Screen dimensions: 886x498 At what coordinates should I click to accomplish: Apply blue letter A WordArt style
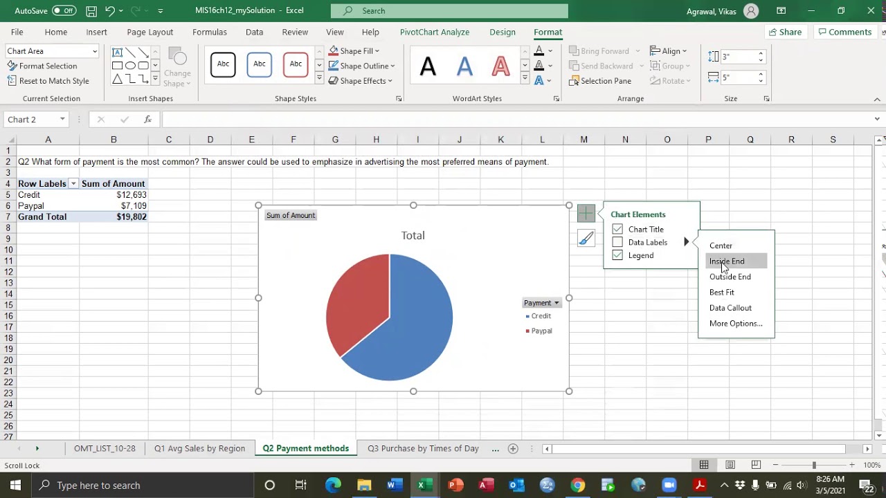[x=464, y=66]
